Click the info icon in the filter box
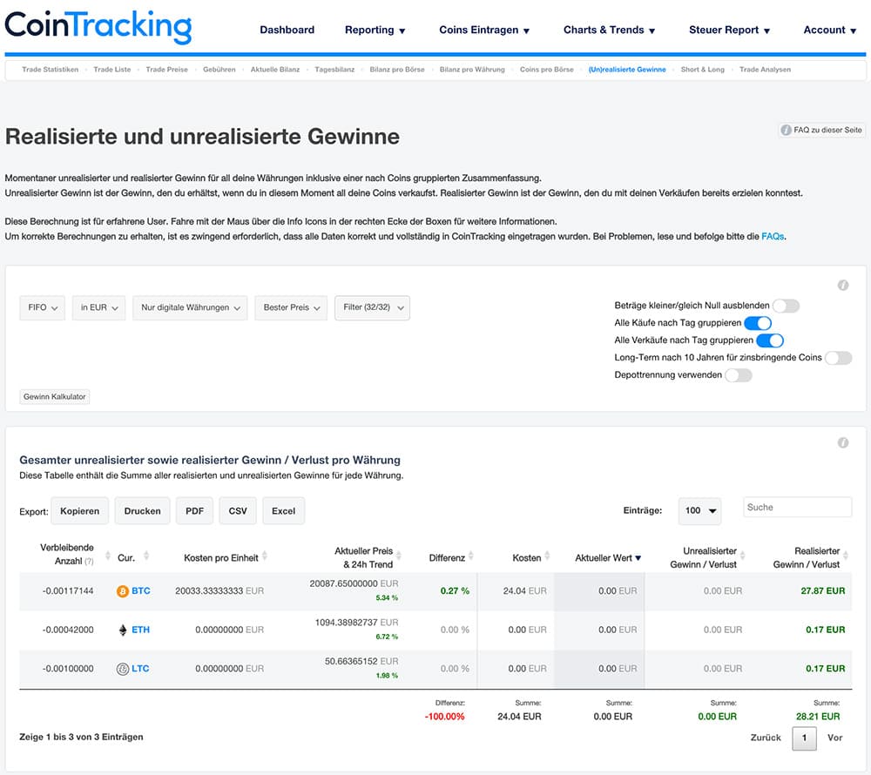871x775 pixels. tap(842, 286)
